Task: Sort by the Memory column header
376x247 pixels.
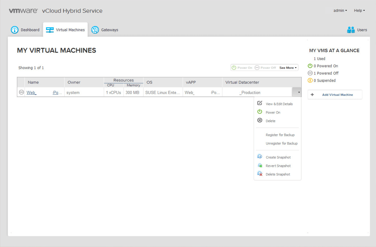Action: click(x=133, y=85)
